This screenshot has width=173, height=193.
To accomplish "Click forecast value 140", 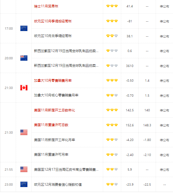I will (147, 110).
